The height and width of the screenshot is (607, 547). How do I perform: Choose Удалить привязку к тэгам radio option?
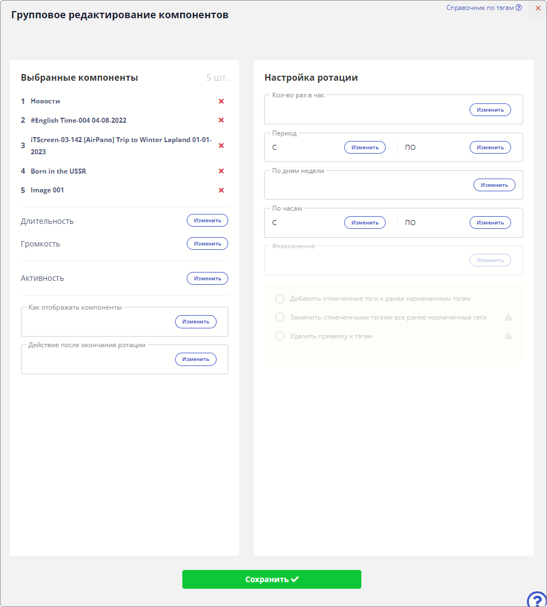pyautogui.click(x=280, y=336)
